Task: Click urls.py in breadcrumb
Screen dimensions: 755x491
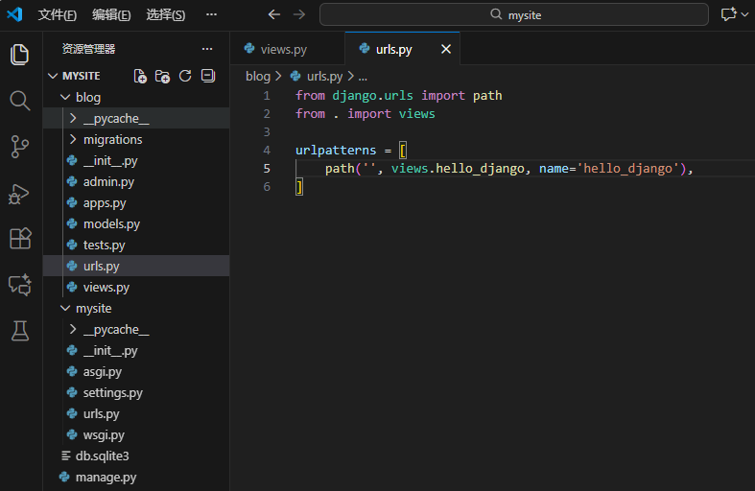Action: pos(324,76)
